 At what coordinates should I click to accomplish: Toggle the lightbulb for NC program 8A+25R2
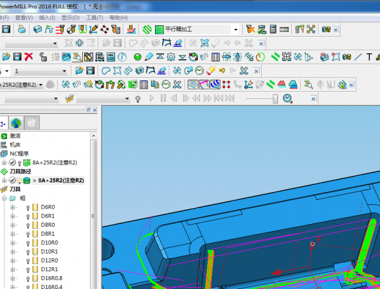point(20,163)
